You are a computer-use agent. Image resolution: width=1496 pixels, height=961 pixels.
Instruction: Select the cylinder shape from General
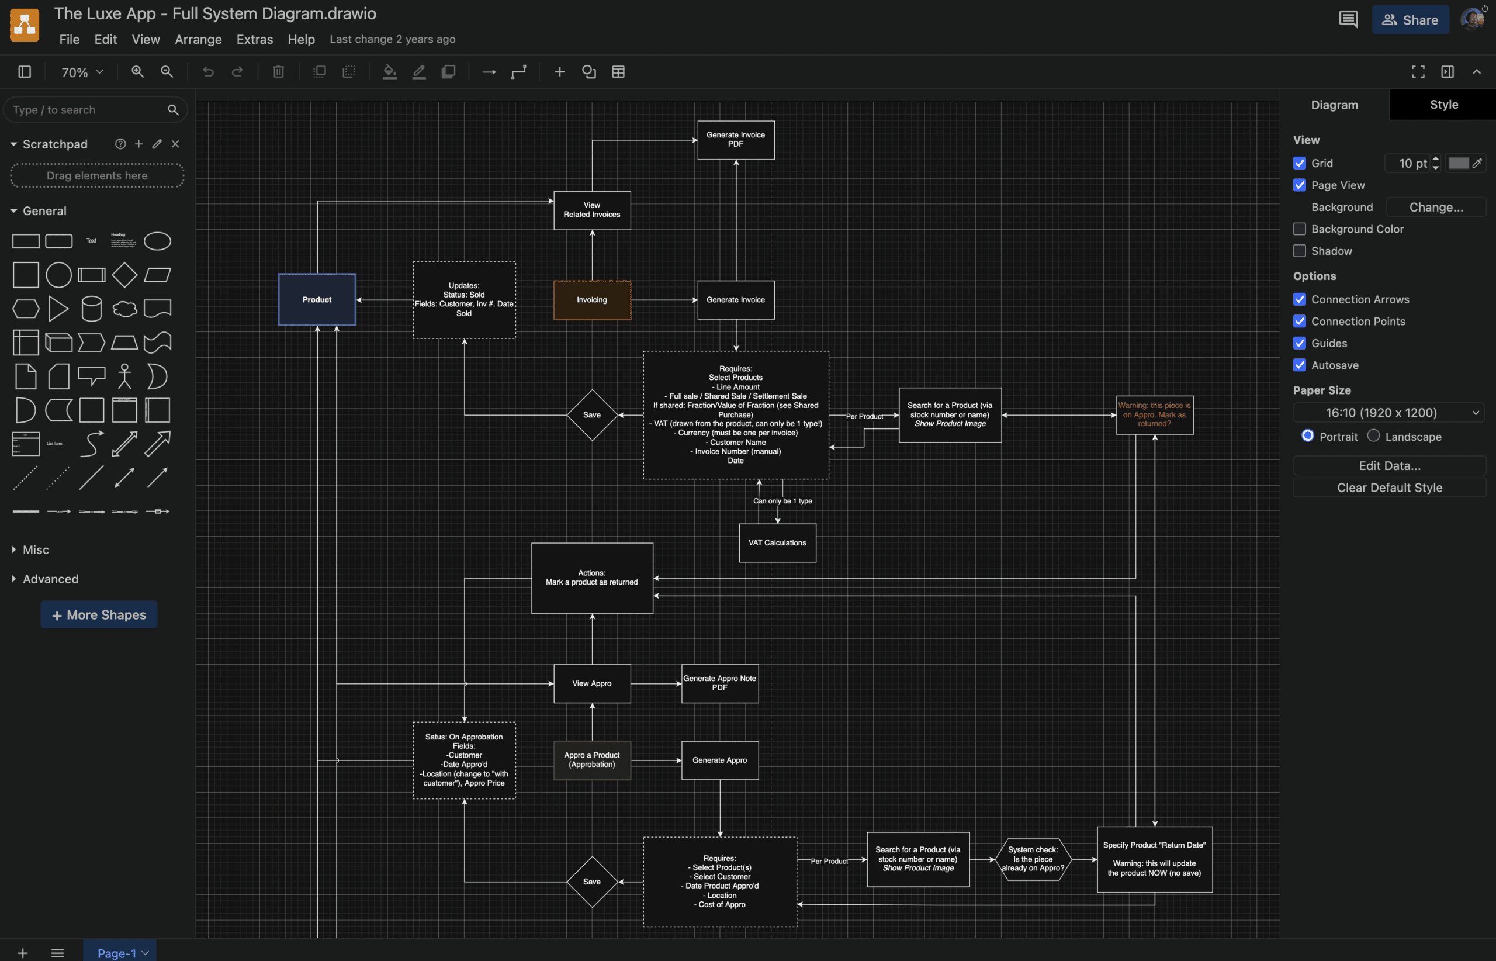[91, 309]
